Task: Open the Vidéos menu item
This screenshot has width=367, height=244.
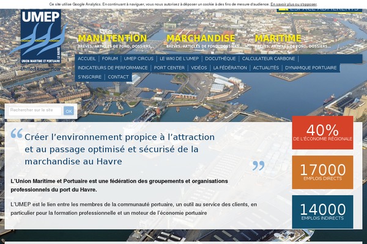Action: [x=199, y=68]
